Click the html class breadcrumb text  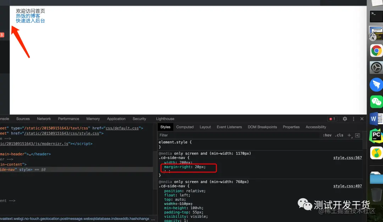(74, 219)
